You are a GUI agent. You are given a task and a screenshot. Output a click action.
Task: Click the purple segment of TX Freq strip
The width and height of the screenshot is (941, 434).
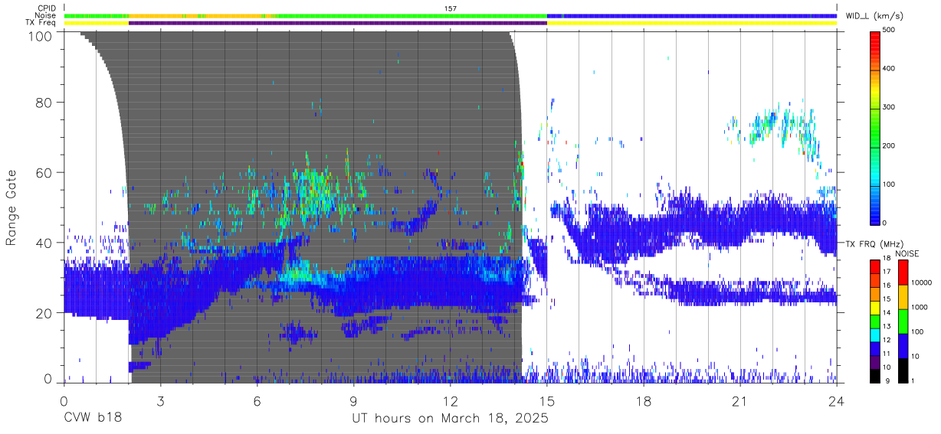(338, 23)
